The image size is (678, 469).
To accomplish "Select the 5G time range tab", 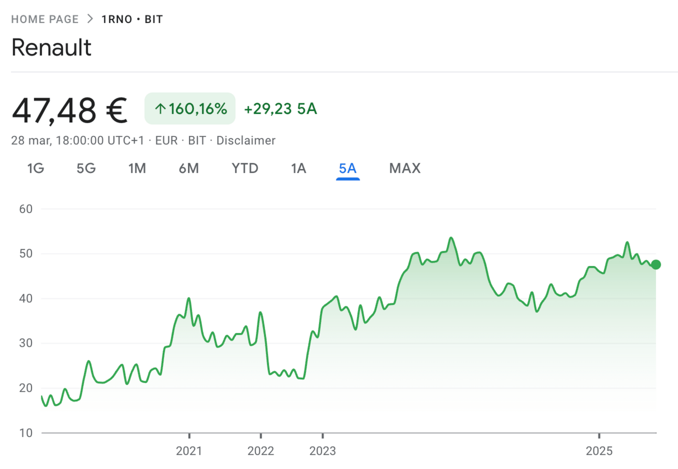I will 86,168.
